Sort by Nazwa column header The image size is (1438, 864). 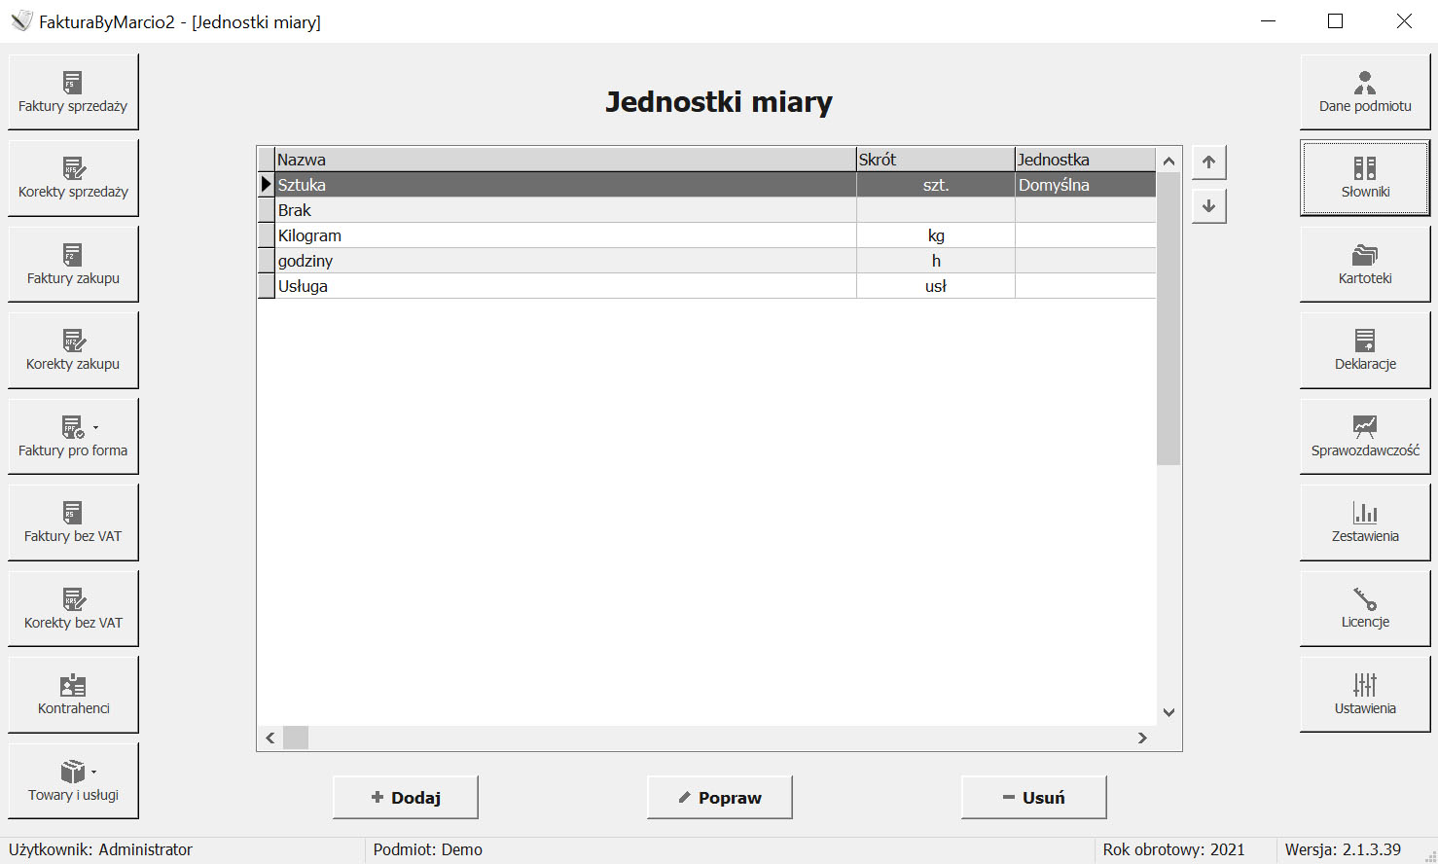pos(565,160)
